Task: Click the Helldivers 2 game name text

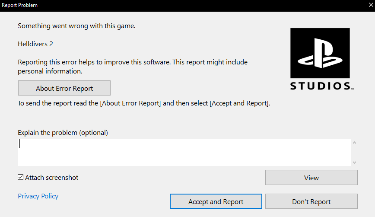Action: (35, 44)
